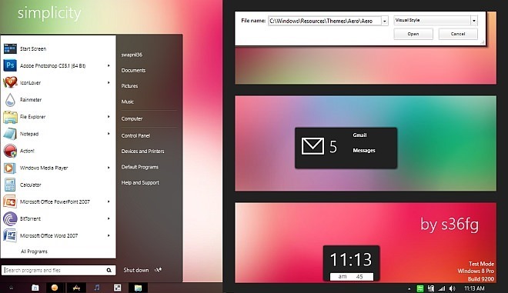Open Documents from start menu
This screenshot has width=508, height=293.
pyautogui.click(x=133, y=70)
